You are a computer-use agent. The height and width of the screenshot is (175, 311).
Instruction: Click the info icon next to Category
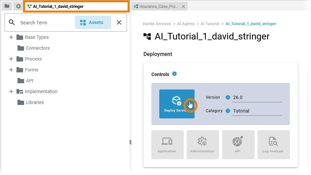click(x=228, y=111)
